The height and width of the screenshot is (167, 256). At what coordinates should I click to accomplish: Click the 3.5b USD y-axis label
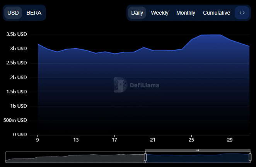tap(17, 34)
